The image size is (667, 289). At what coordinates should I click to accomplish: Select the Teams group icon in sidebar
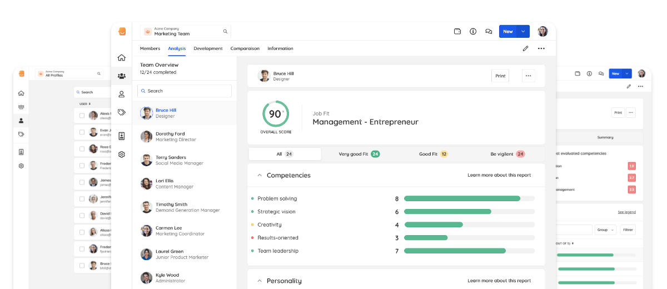[x=121, y=76]
